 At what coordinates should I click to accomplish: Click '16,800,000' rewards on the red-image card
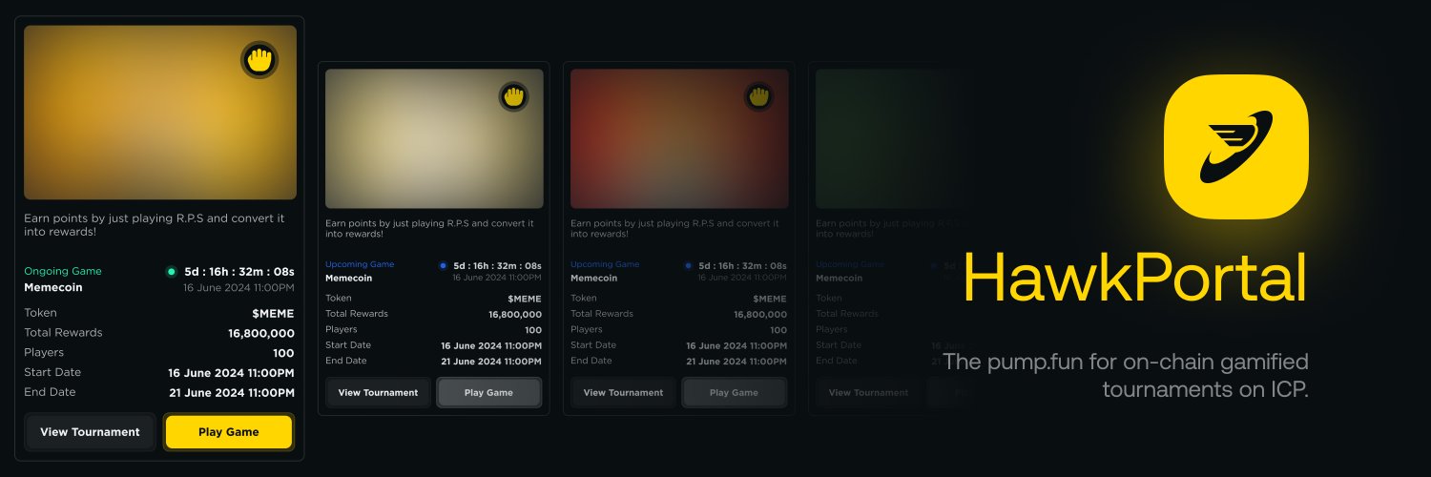point(760,314)
